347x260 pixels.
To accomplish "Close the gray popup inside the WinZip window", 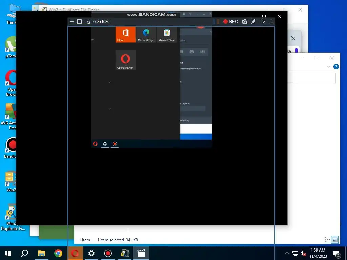I will 293,38.
